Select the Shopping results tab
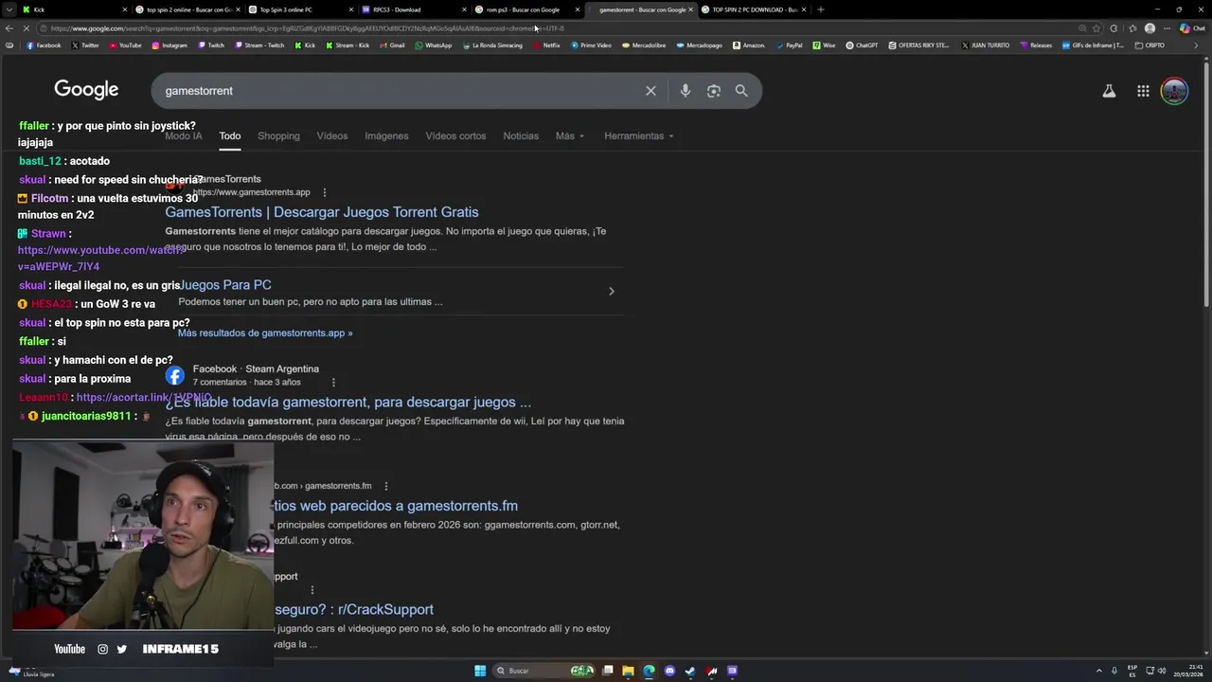This screenshot has width=1212, height=682. coord(278,135)
